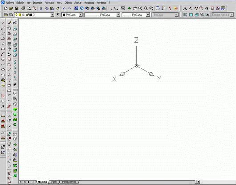
Task: Select the multiline Text tool
Action: [x=3, y=107]
